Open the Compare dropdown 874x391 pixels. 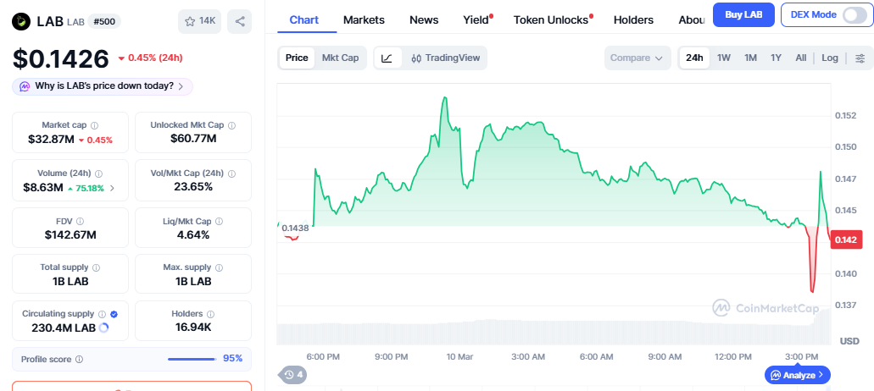pyautogui.click(x=637, y=58)
